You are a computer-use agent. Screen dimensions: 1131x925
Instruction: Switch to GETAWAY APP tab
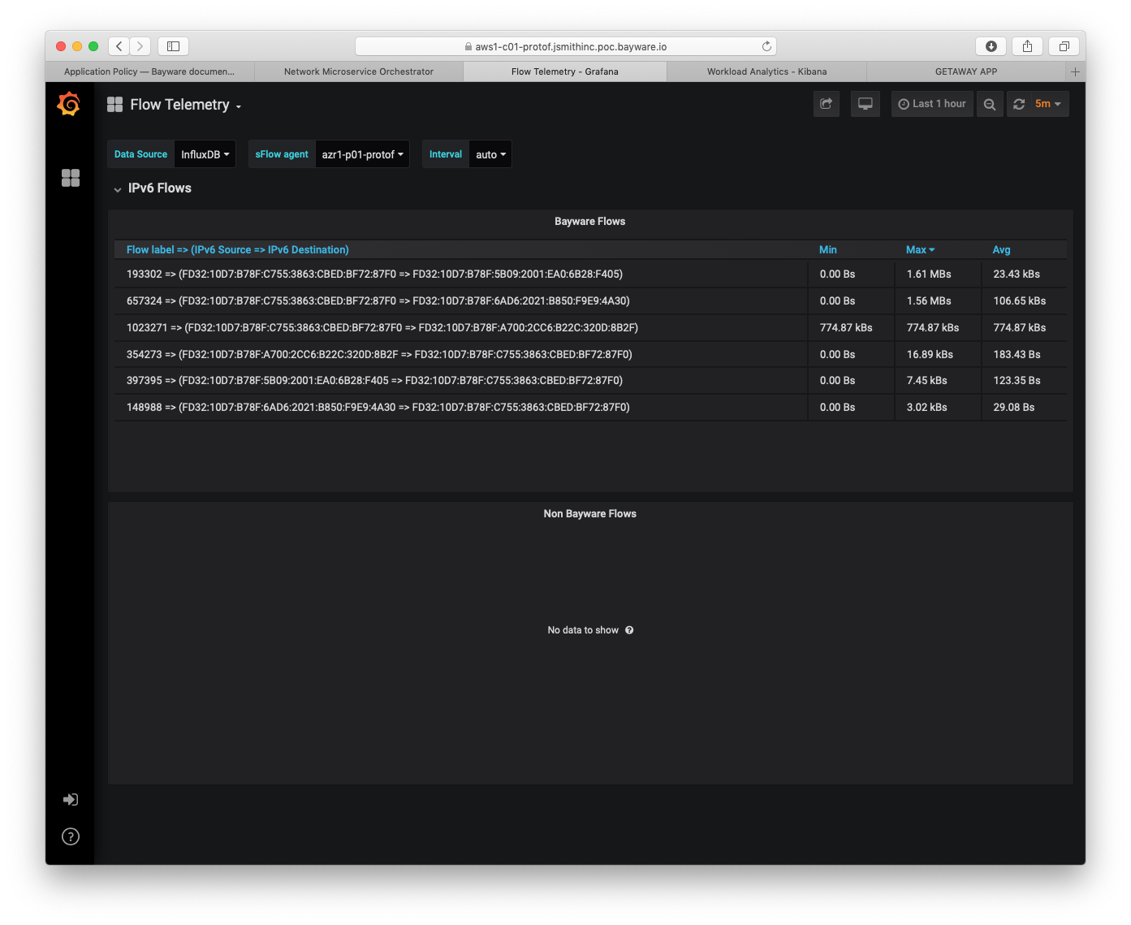(966, 71)
